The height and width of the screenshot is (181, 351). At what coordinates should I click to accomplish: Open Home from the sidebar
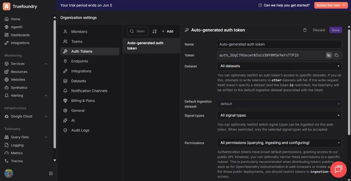15,19
